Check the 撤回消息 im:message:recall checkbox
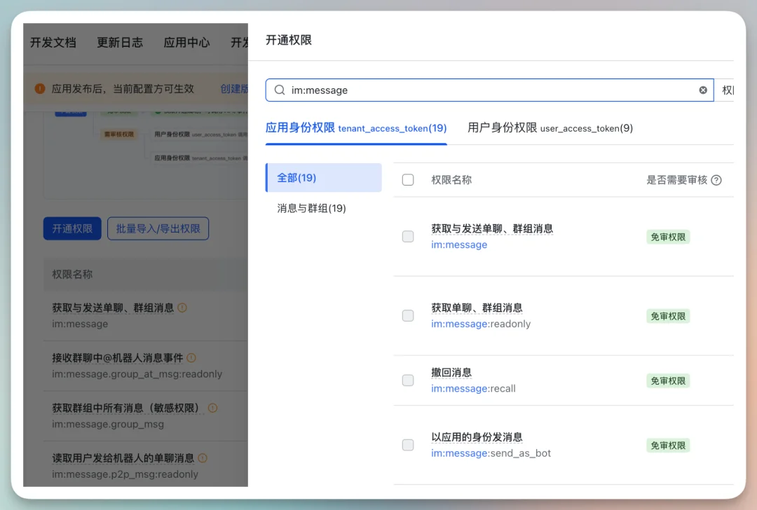Screen dimensions: 757x510 (408, 380)
